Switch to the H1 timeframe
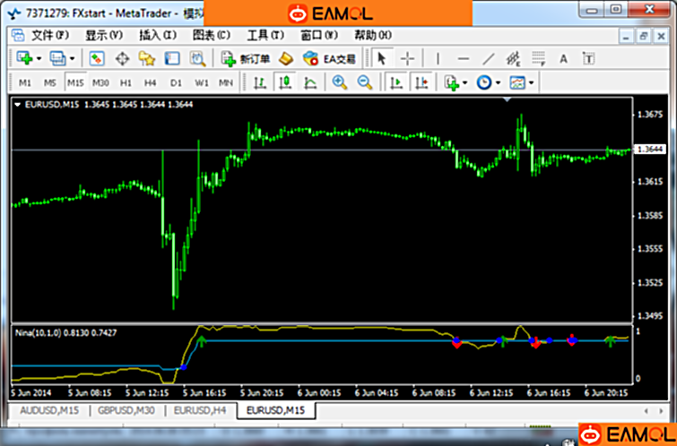The image size is (677, 446). coord(126,82)
